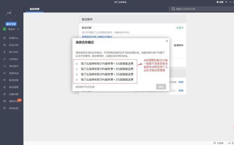This screenshot has width=234, height=145.
Task: Go to 投诉反馈 in sidebar
Action: [x=13, y=108]
